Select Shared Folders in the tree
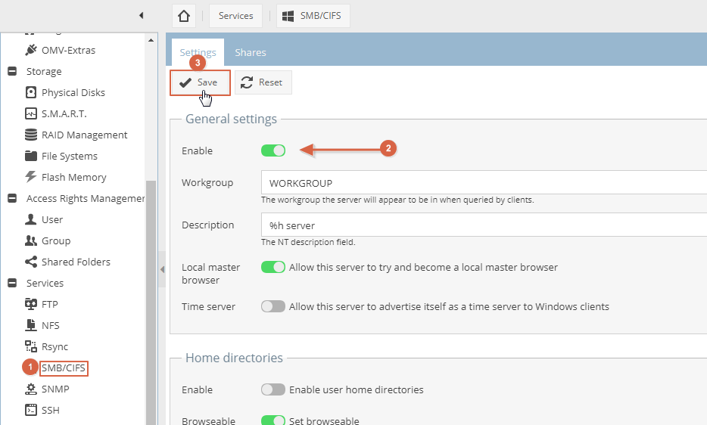The image size is (707, 425). point(76,262)
